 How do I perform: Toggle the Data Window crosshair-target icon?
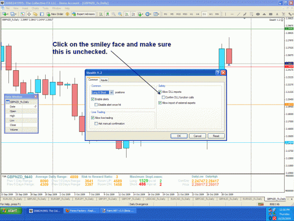pos(29,14)
